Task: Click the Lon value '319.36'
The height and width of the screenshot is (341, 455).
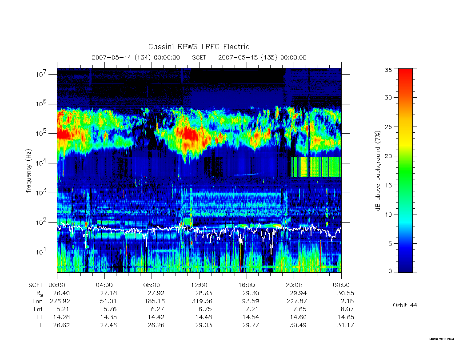Action: (202, 301)
